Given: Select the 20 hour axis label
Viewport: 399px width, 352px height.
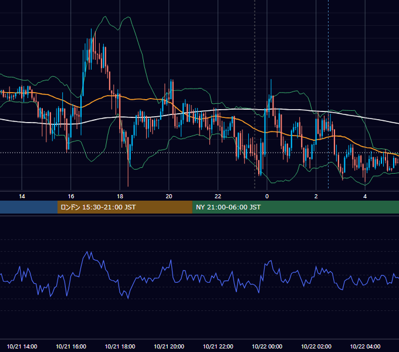Looking at the screenshot, I should pos(169,197).
